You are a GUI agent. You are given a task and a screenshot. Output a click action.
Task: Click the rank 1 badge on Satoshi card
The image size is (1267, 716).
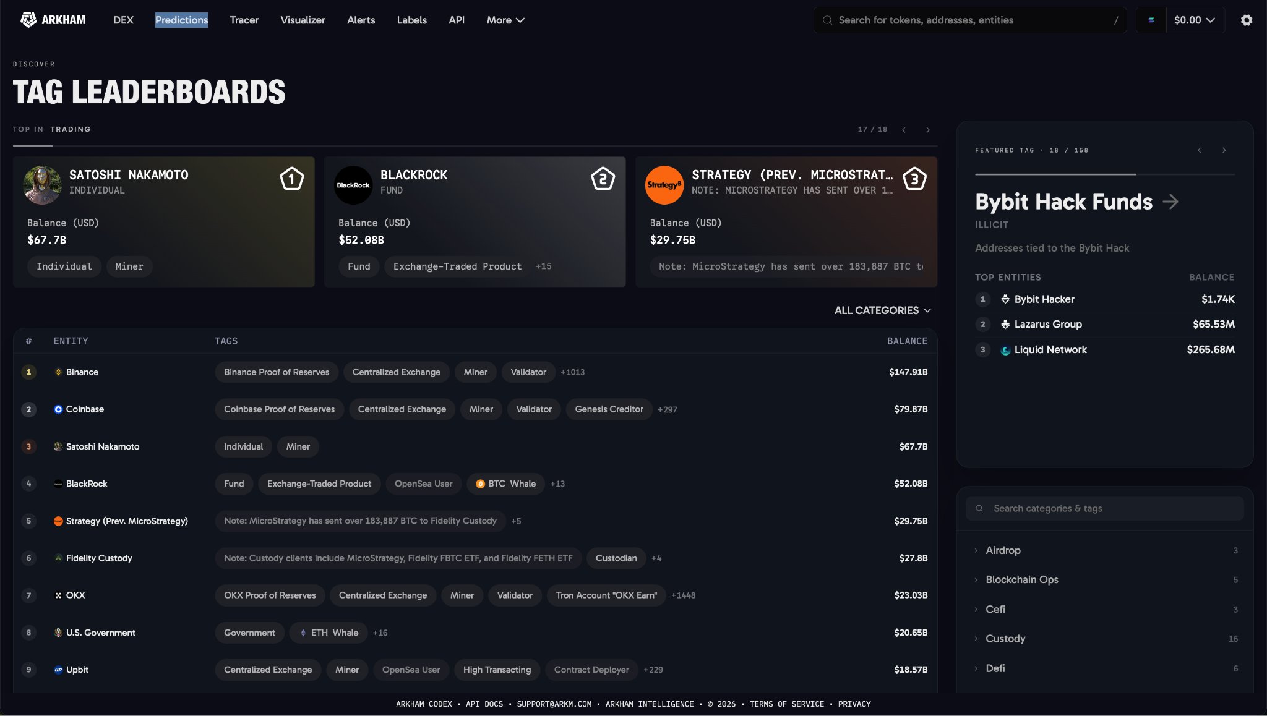coord(291,179)
